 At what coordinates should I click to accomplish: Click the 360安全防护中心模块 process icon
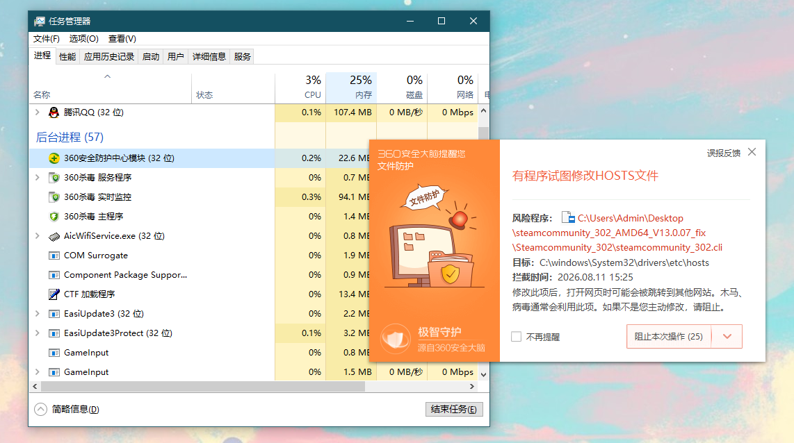[54, 158]
